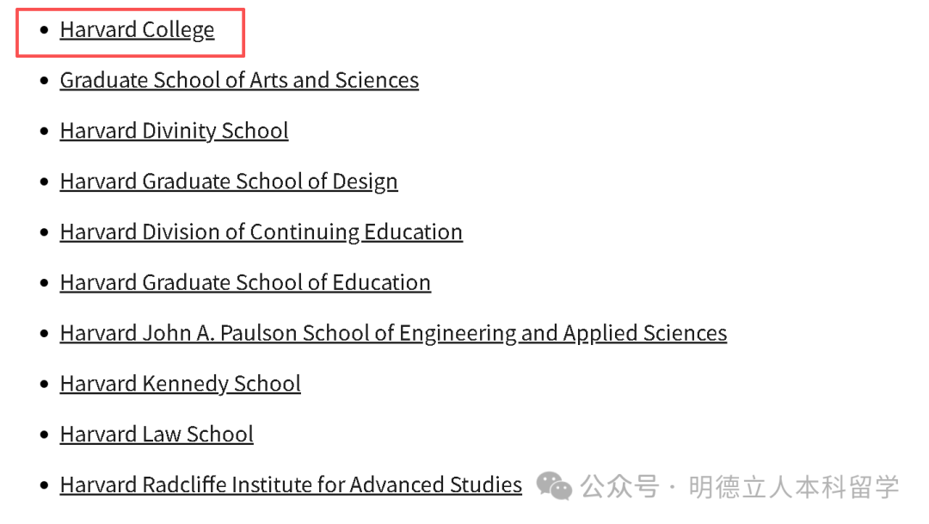The height and width of the screenshot is (524, 929).
Task: Click bullet before Harvard Radcliffe Institute
Action: [x=45, y=486]
